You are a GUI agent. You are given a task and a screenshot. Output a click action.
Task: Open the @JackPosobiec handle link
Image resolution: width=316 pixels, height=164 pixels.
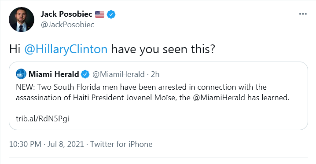[x=67, y=25]
